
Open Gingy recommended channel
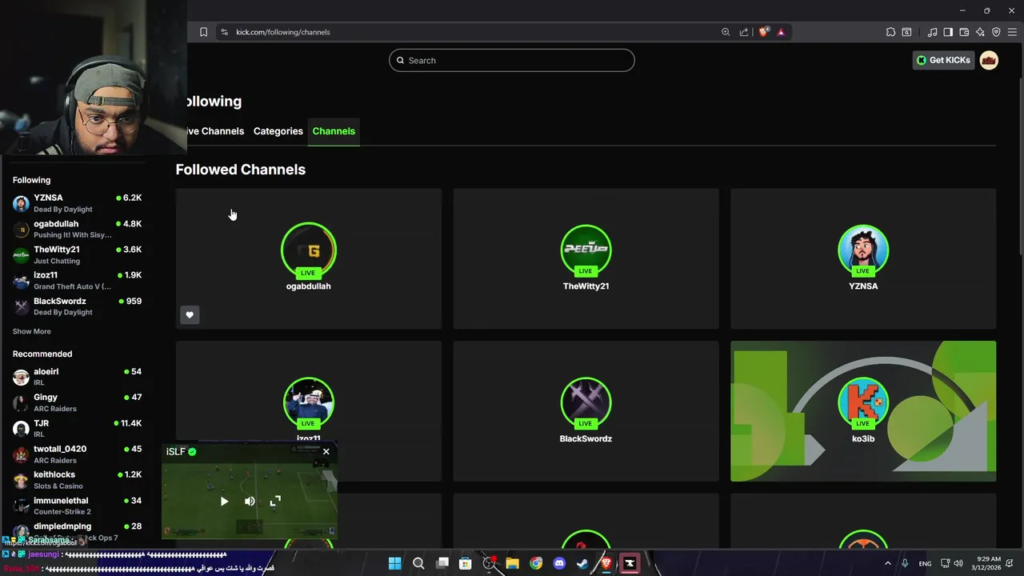coord(77,402)
